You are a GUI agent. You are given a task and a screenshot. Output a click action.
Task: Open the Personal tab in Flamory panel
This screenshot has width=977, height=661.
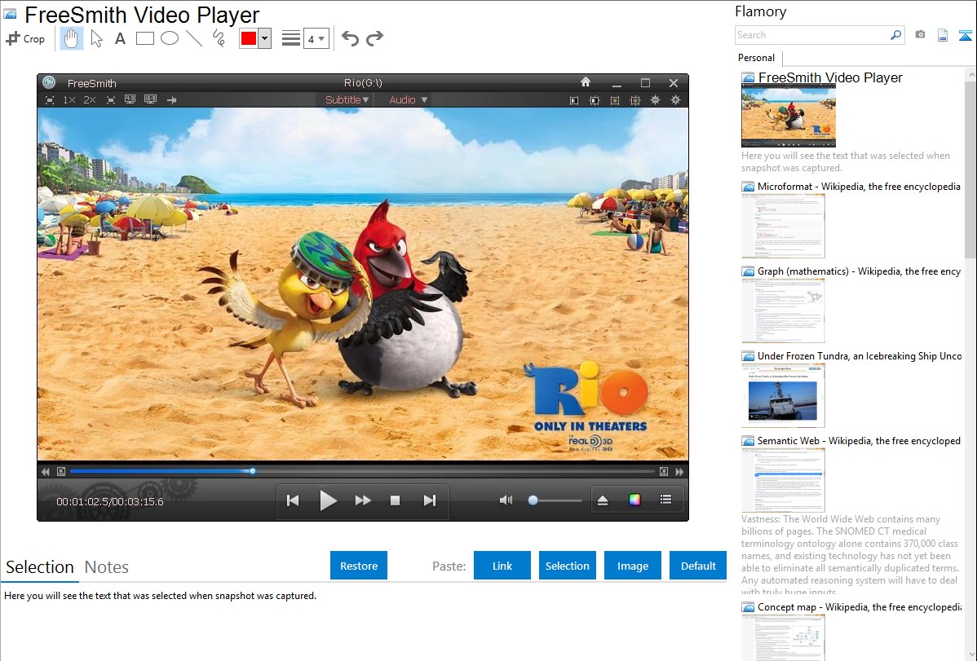757,58
